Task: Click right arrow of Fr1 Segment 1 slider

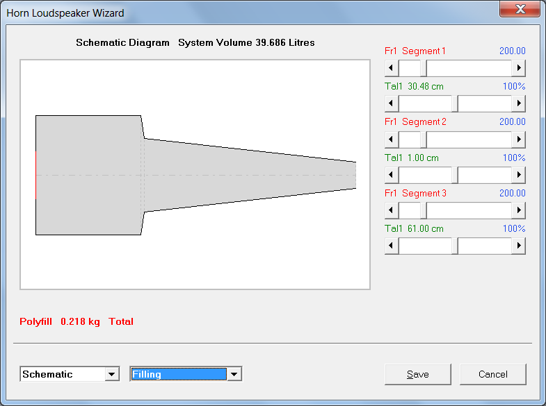Action: (x=518, y=68)
